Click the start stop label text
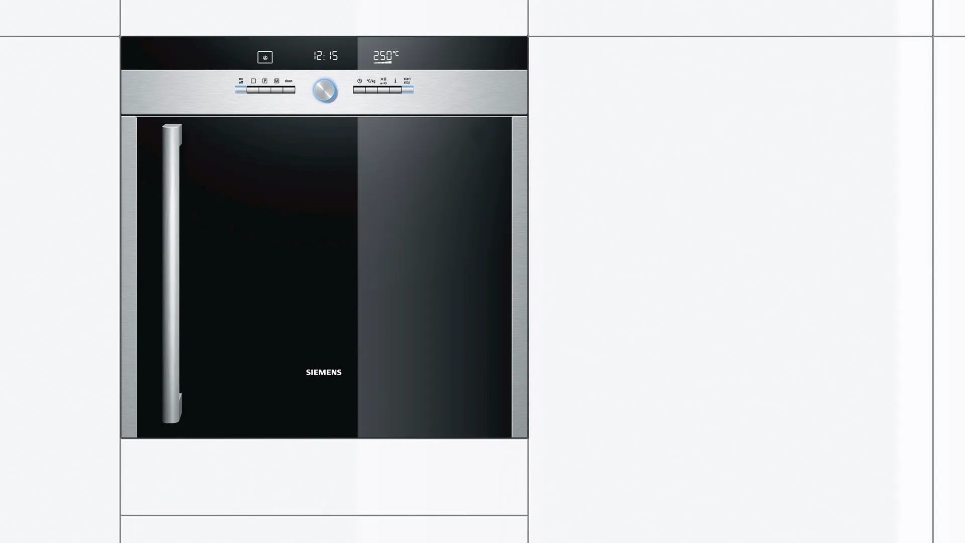This screenshot has height=543, width=965. tap(407, 80)
